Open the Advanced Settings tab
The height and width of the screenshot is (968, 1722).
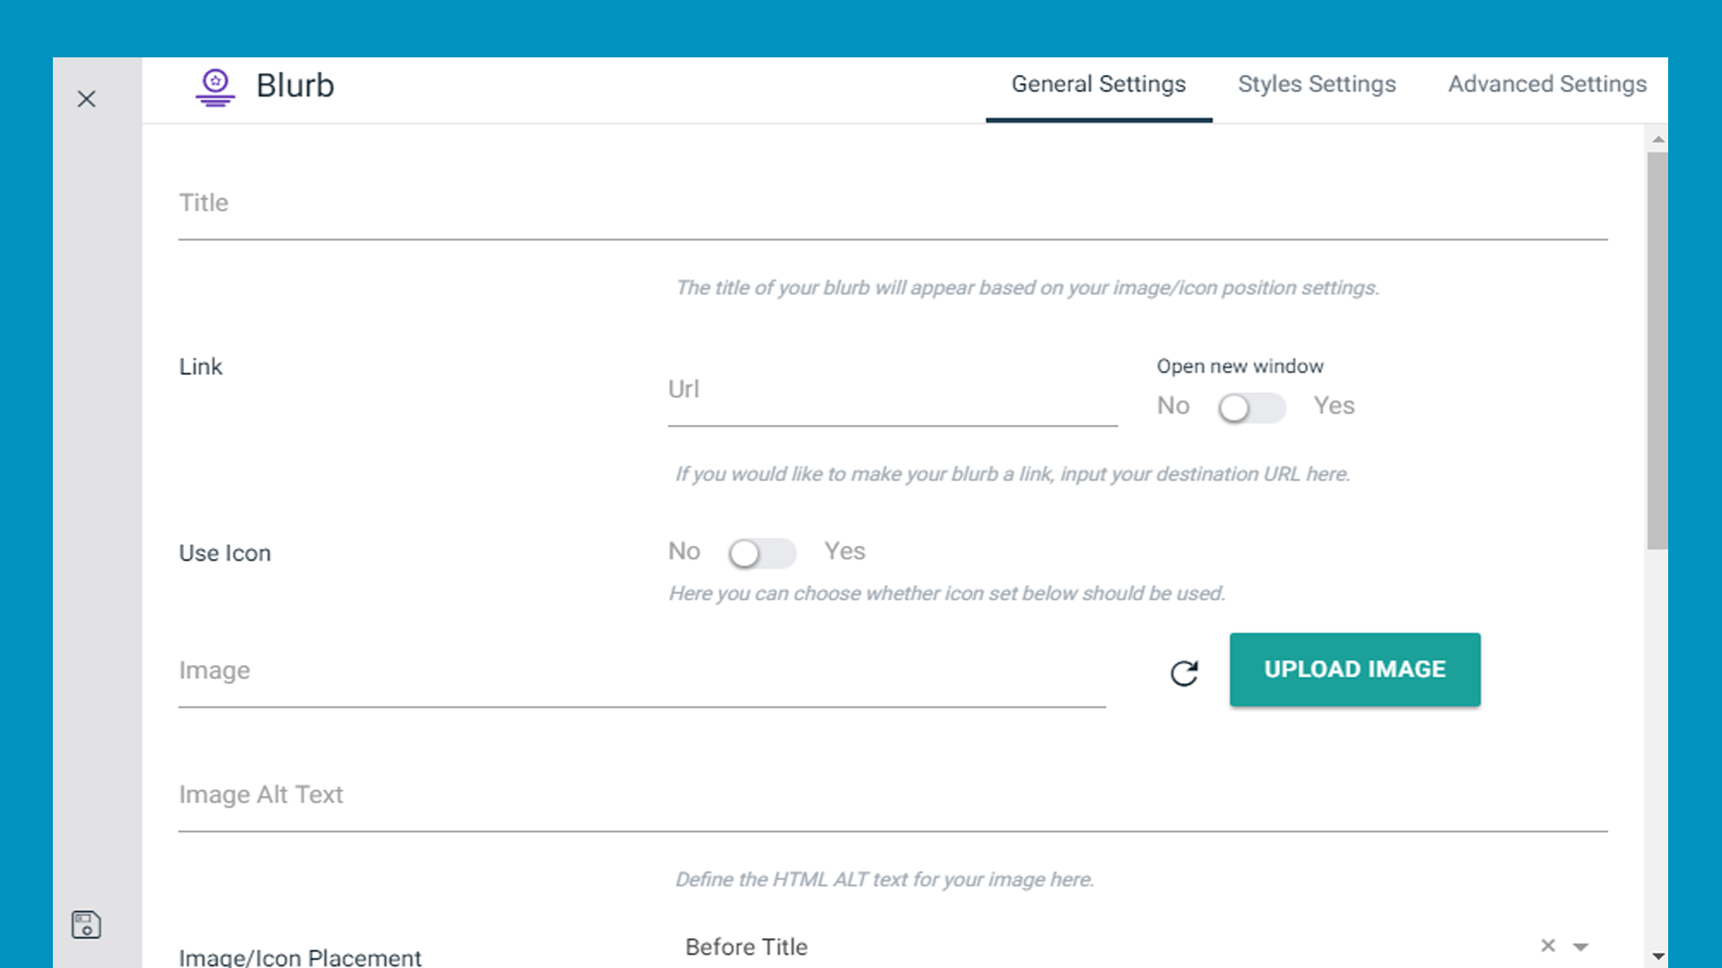click(1547, 84)
